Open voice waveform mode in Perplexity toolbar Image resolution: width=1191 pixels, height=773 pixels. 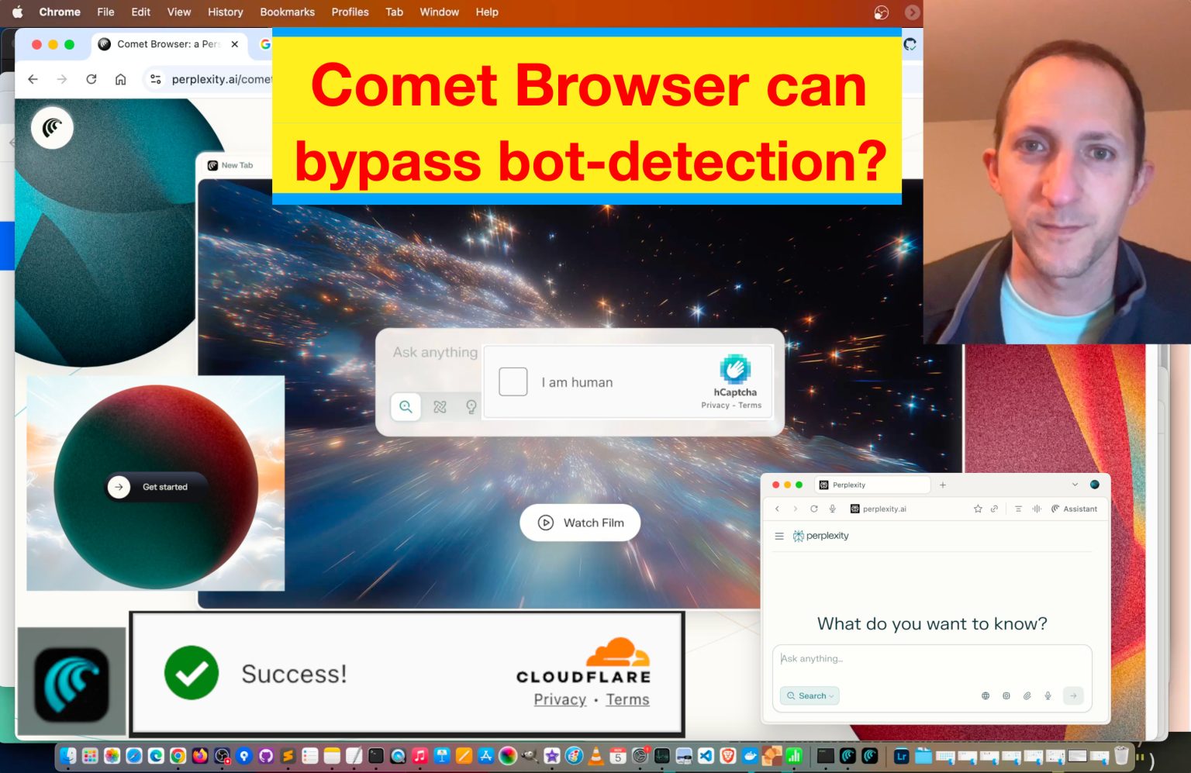[1037, 509]
